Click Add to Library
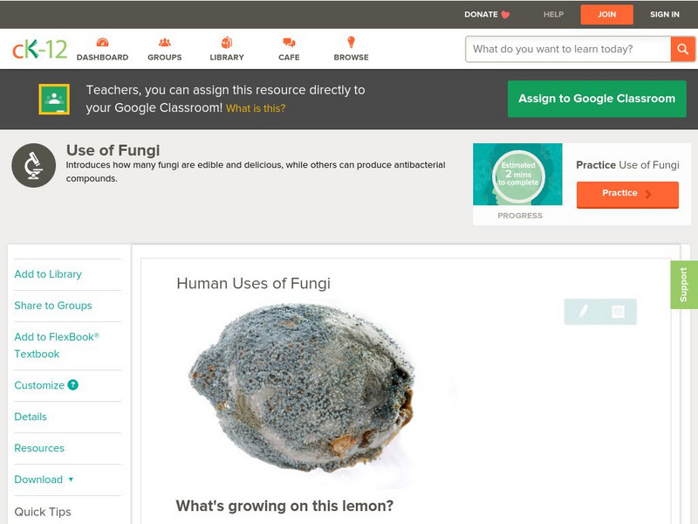This screenshot has height=524, width=698. coord(48,274)
